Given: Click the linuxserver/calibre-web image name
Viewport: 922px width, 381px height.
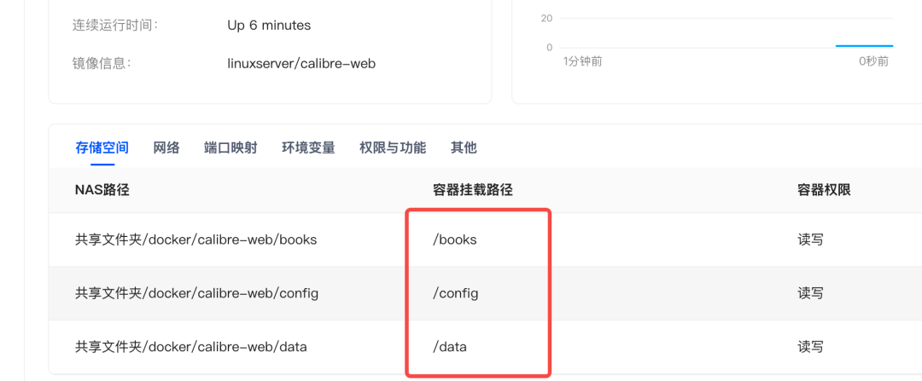Looking at the screenshot, I should 301,63.
